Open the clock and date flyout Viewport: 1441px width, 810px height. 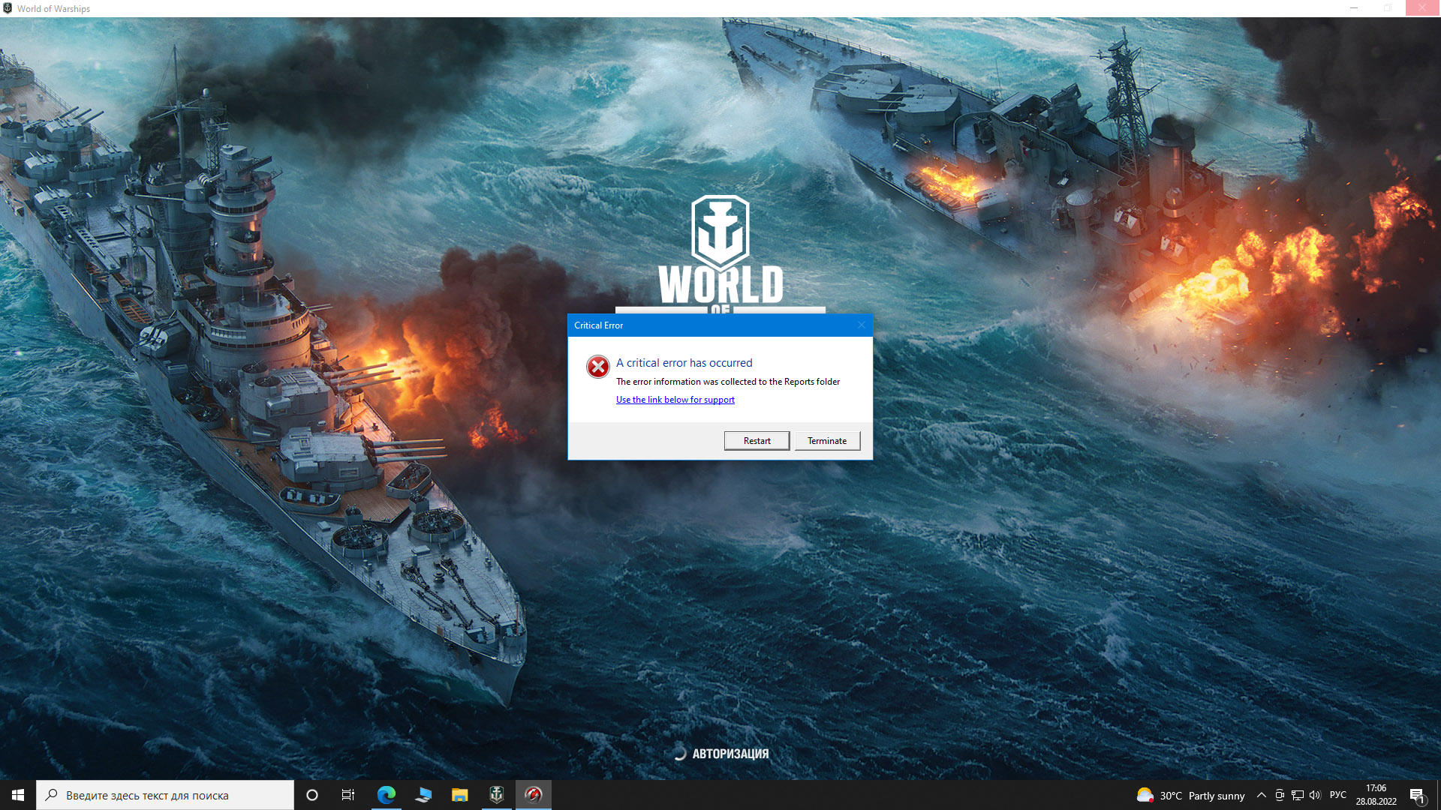(x=1376, y=795)
